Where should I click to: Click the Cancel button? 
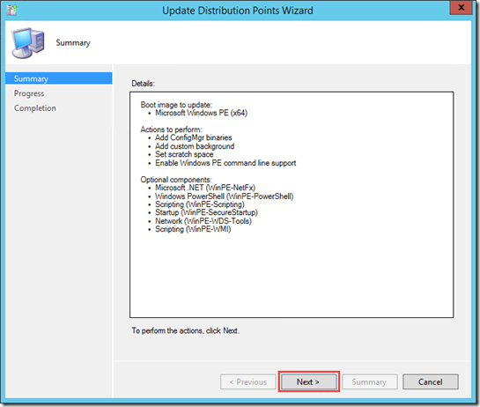(431, 381)
